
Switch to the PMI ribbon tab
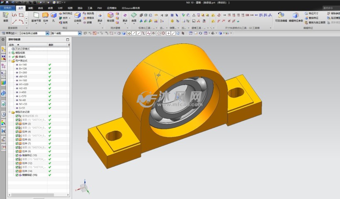coord(100,8)
